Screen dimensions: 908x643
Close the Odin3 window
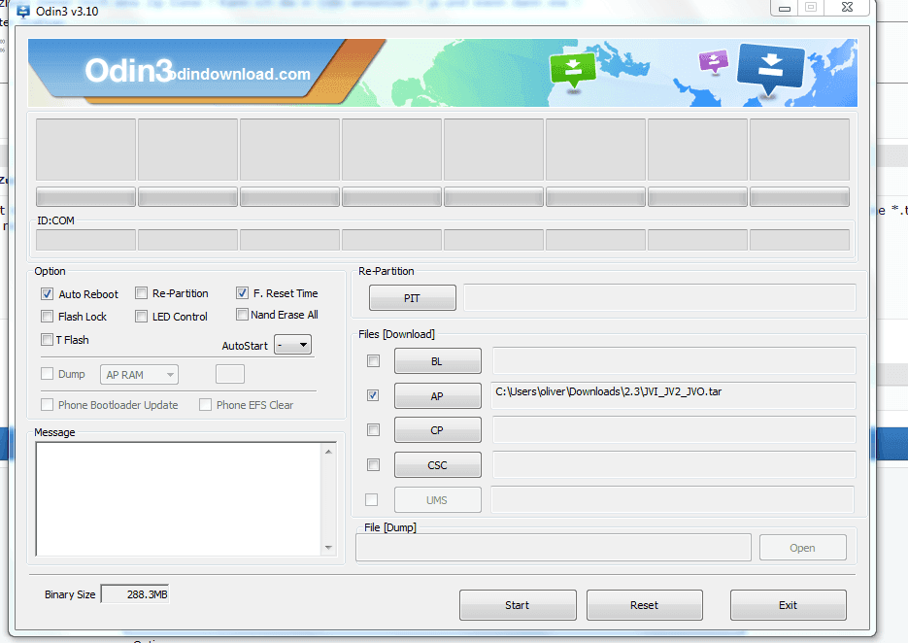point(847,8)
